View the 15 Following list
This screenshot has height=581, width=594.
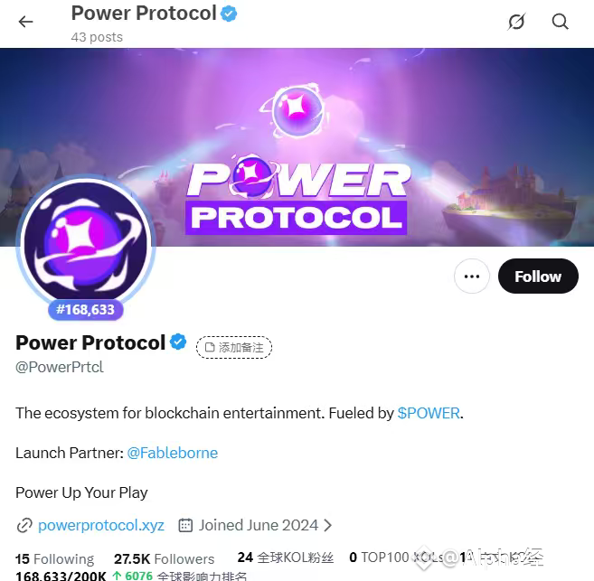pos(54,558)
